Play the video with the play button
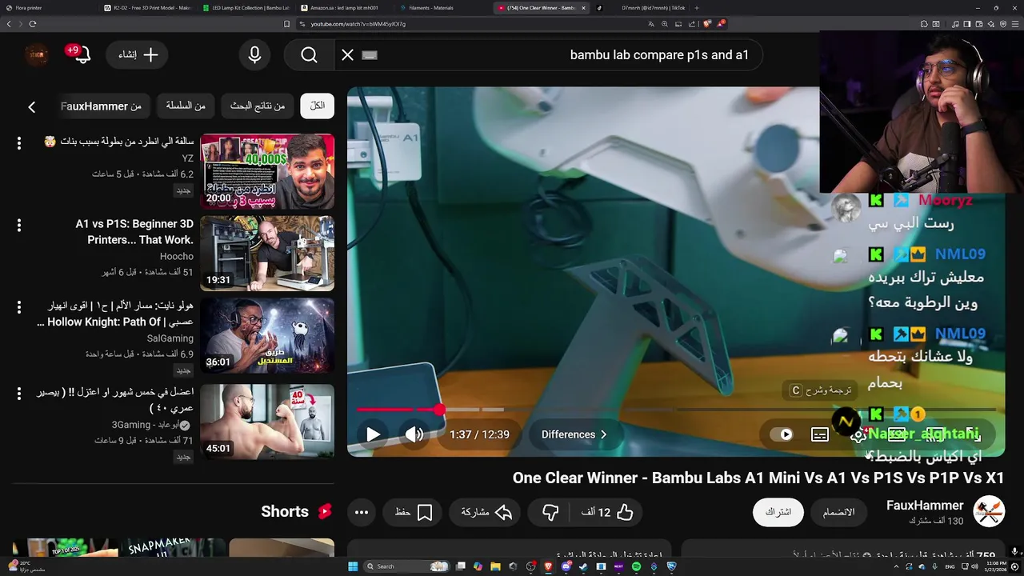Screen dimensions: 1024x576 pyautogui.click(x=373, y=434)
